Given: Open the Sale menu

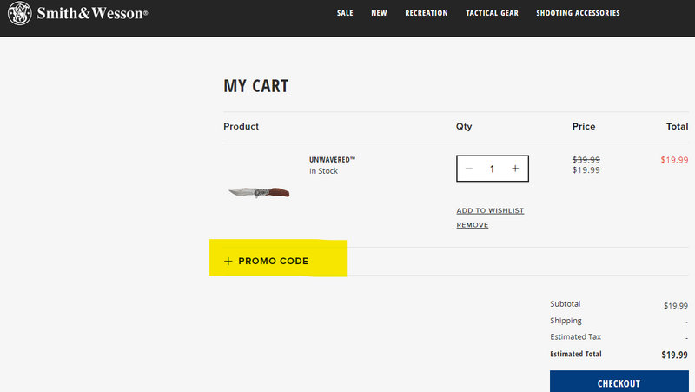Looking at the screenshot, I should (345, 14).
